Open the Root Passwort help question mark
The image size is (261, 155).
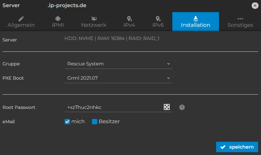182,107
